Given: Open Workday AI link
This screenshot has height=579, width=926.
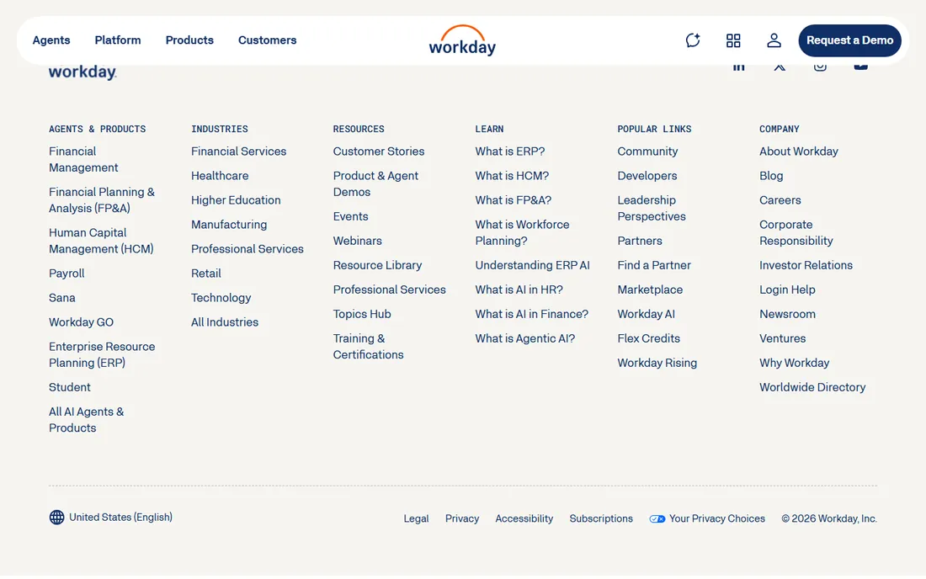Looking at the screenshot, I should [x=646, y=314].
